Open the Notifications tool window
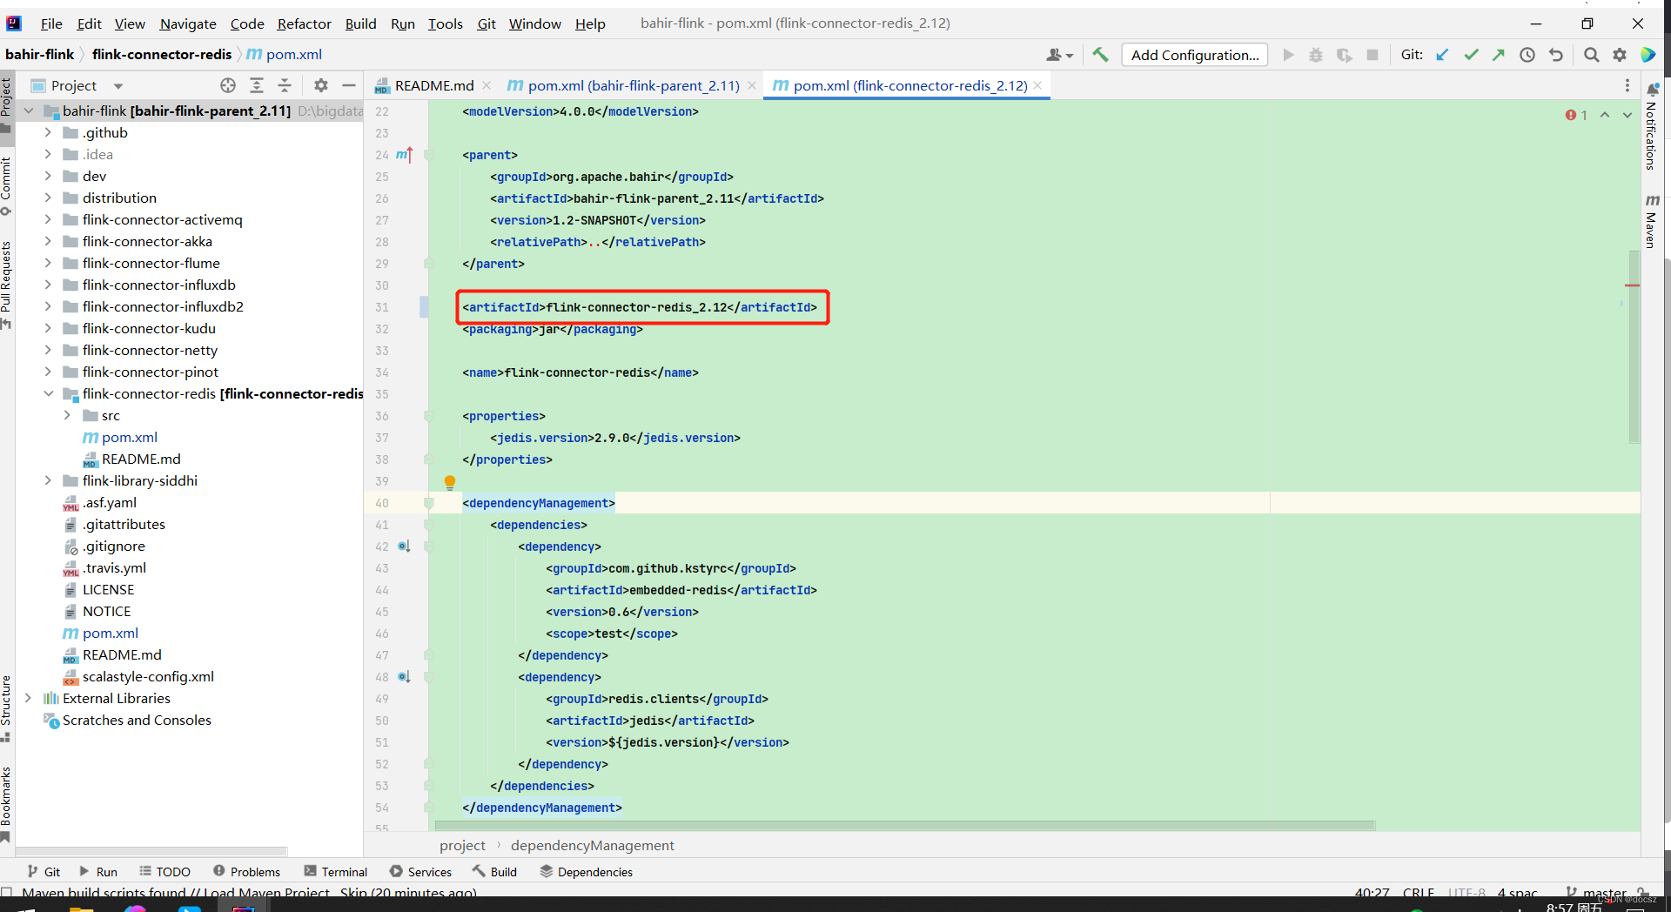 point(1652,129)
